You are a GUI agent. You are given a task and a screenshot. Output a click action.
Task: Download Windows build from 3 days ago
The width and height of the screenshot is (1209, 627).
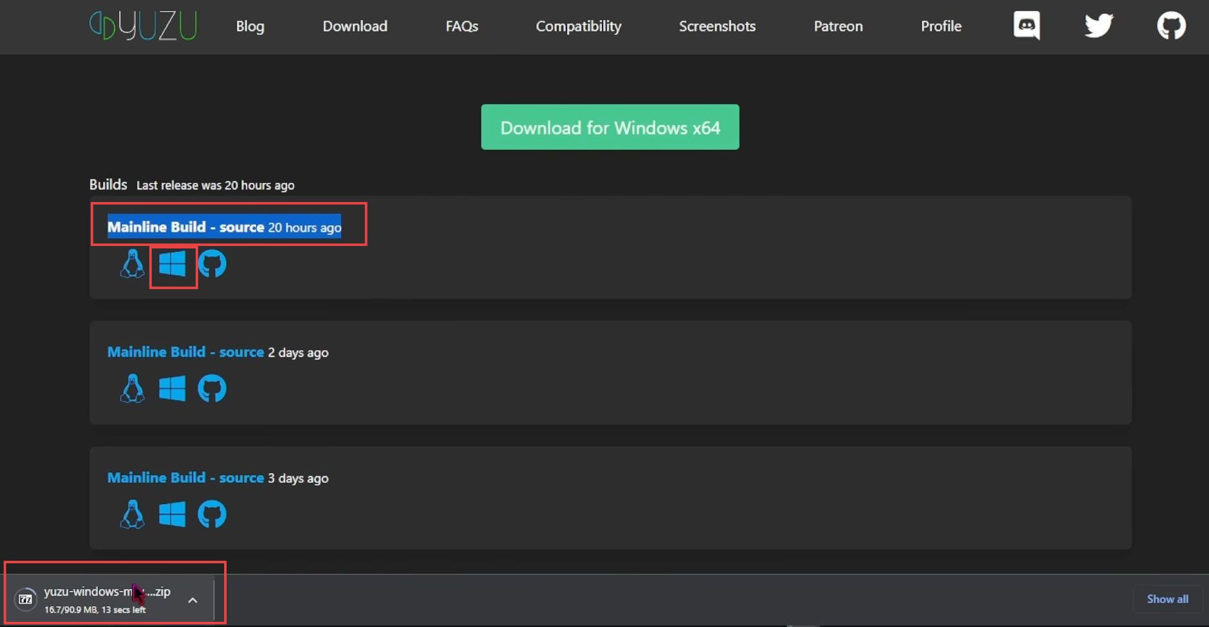pyautogui.click(x=172, y=514)
